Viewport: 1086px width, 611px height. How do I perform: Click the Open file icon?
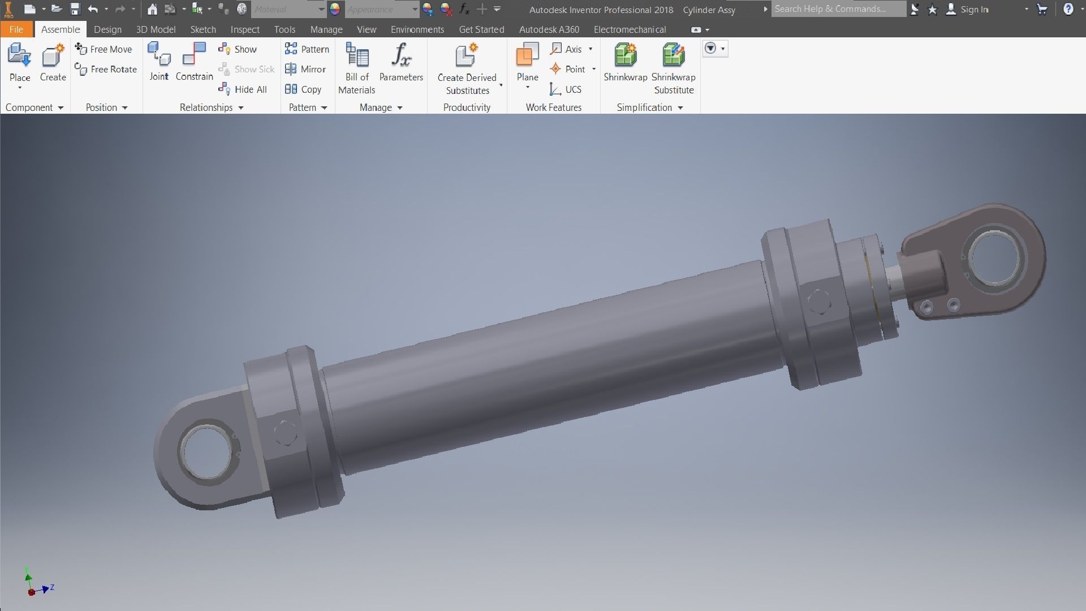pos(56,9)
